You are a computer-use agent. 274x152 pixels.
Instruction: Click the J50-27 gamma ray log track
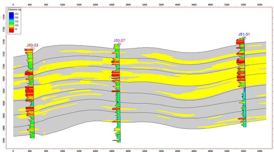pos(116,93)
